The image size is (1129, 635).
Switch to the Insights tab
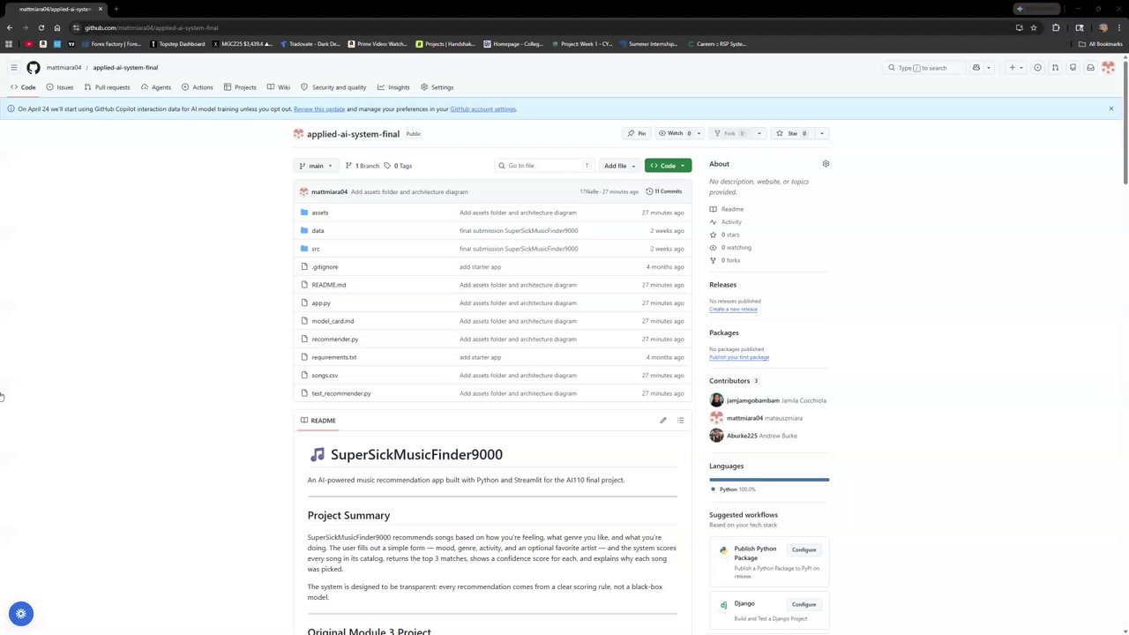[393, 87]
